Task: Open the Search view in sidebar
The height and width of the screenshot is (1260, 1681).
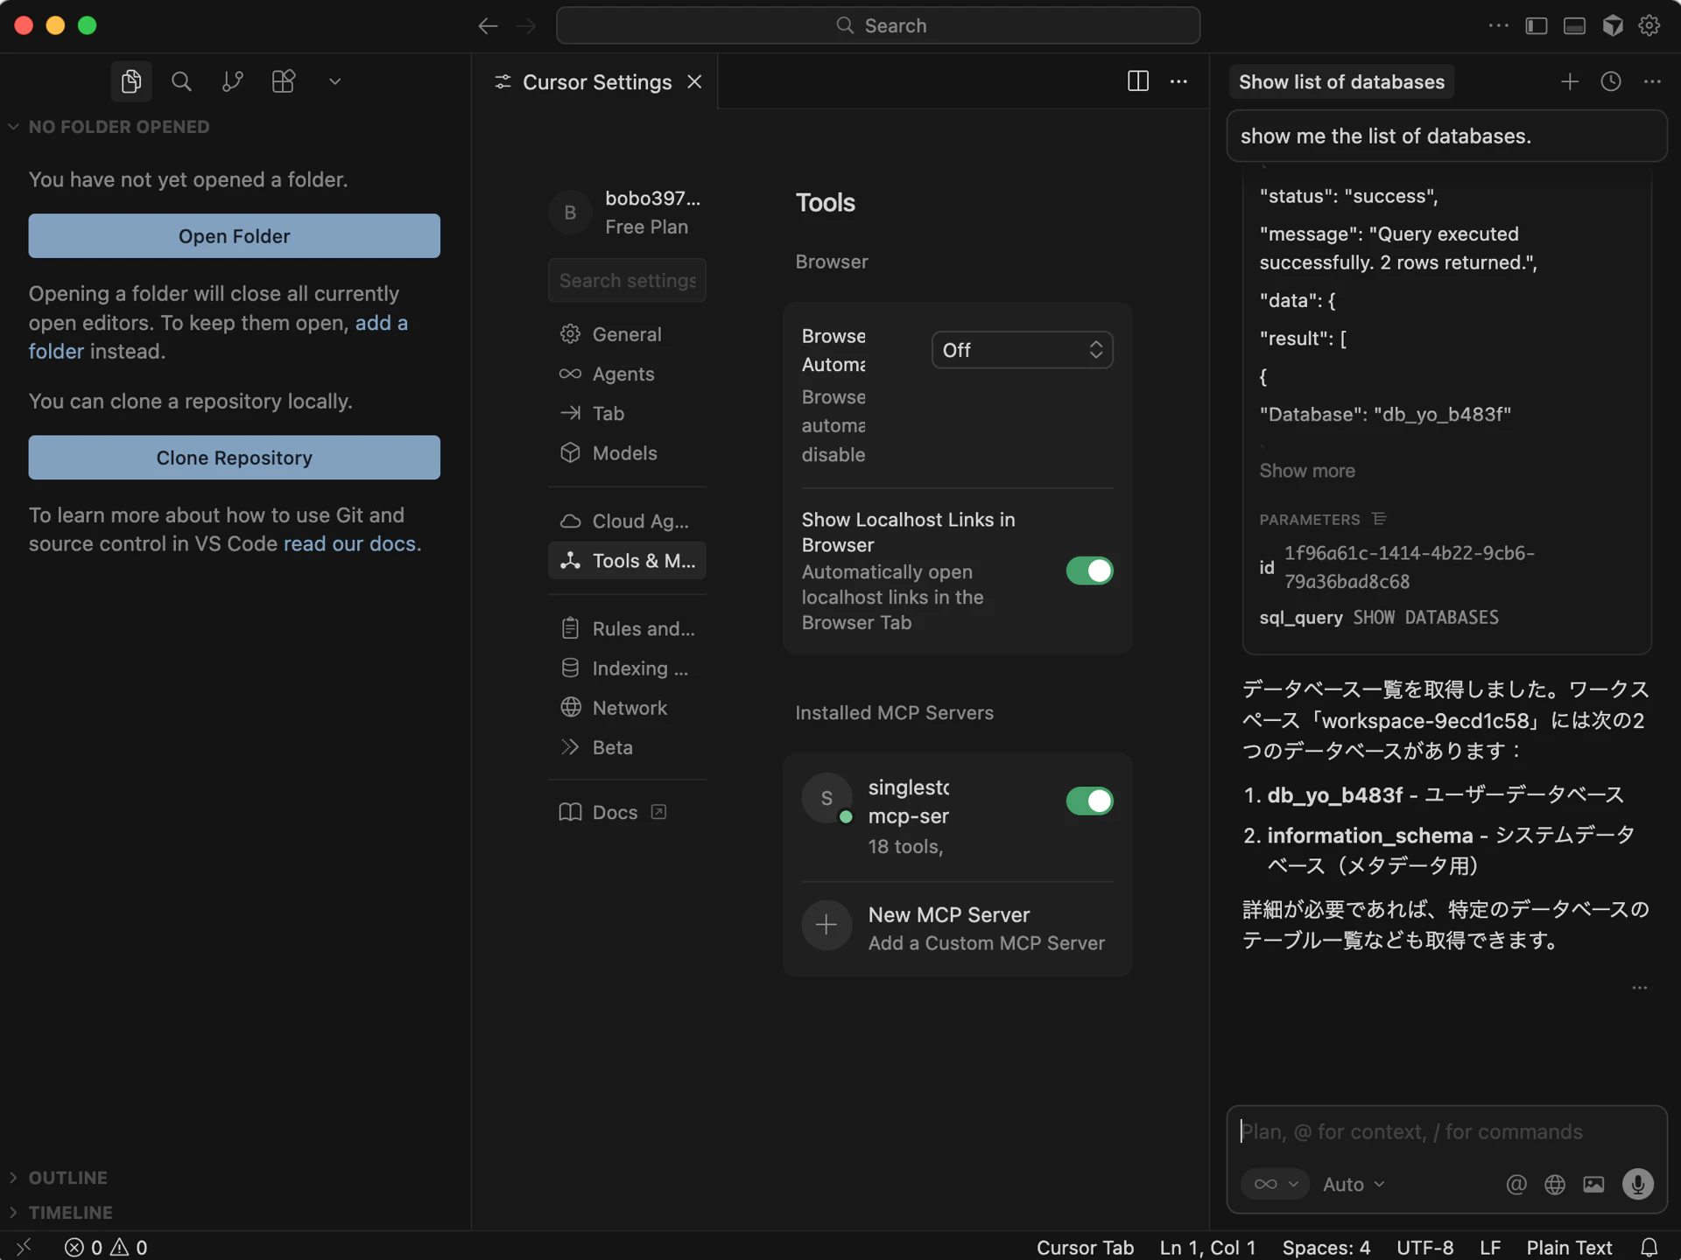Action: click(181, 81)
